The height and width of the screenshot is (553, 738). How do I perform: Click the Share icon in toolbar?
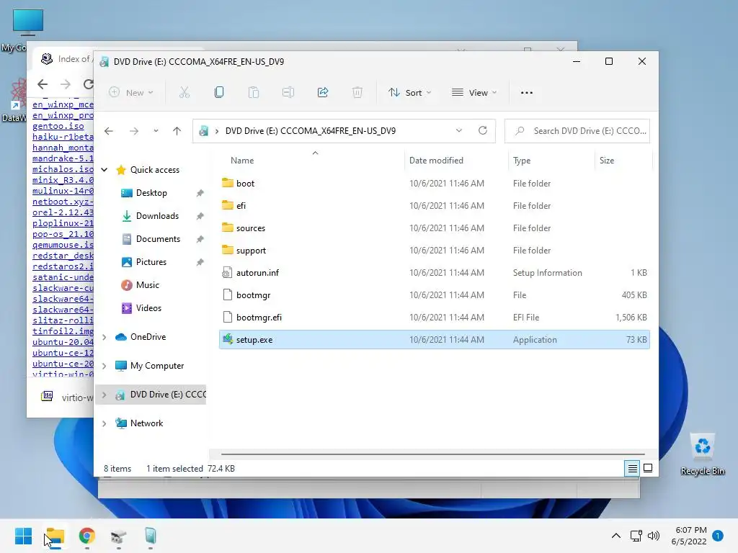pyautogui.click(x=323, y=93)
